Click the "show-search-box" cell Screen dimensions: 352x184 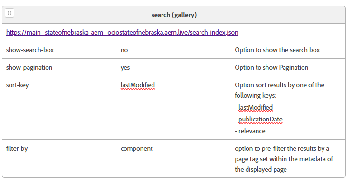point(59,50)
